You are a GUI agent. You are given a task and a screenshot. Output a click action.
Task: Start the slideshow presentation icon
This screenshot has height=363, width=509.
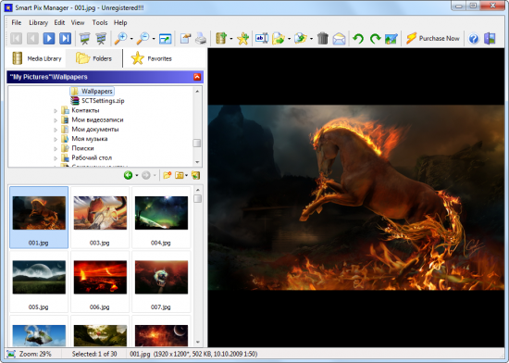pyautogui.click(x=85, y=39)
